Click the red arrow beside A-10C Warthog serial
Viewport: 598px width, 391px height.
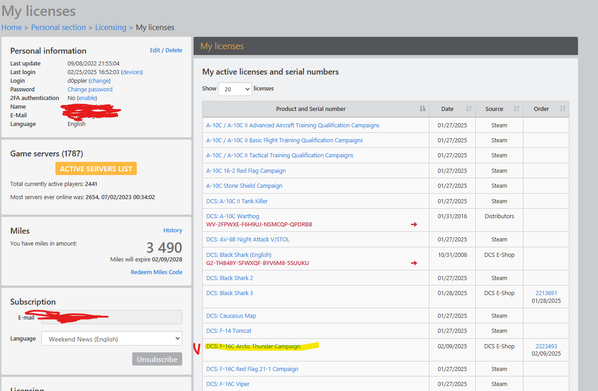414,224
